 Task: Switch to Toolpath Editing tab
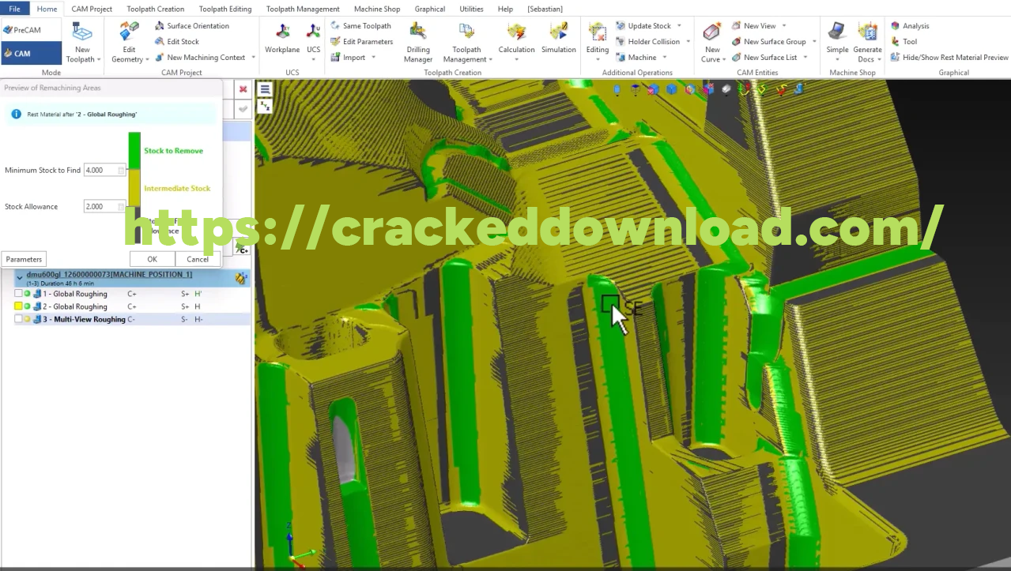[225, 9]
